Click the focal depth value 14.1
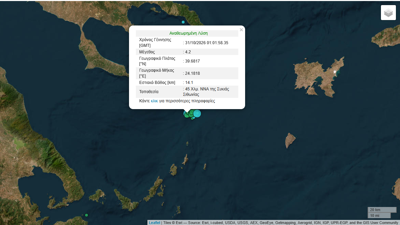Viewport: 400px width, 225px height. tap(189, 83)
